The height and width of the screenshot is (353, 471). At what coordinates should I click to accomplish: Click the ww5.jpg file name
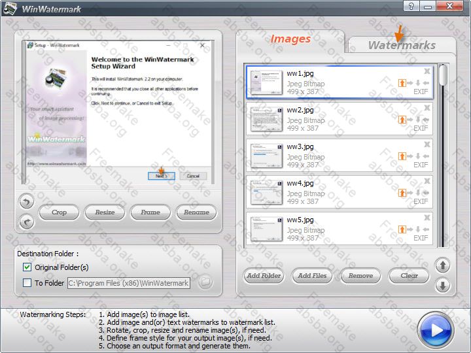click(300, 220)
